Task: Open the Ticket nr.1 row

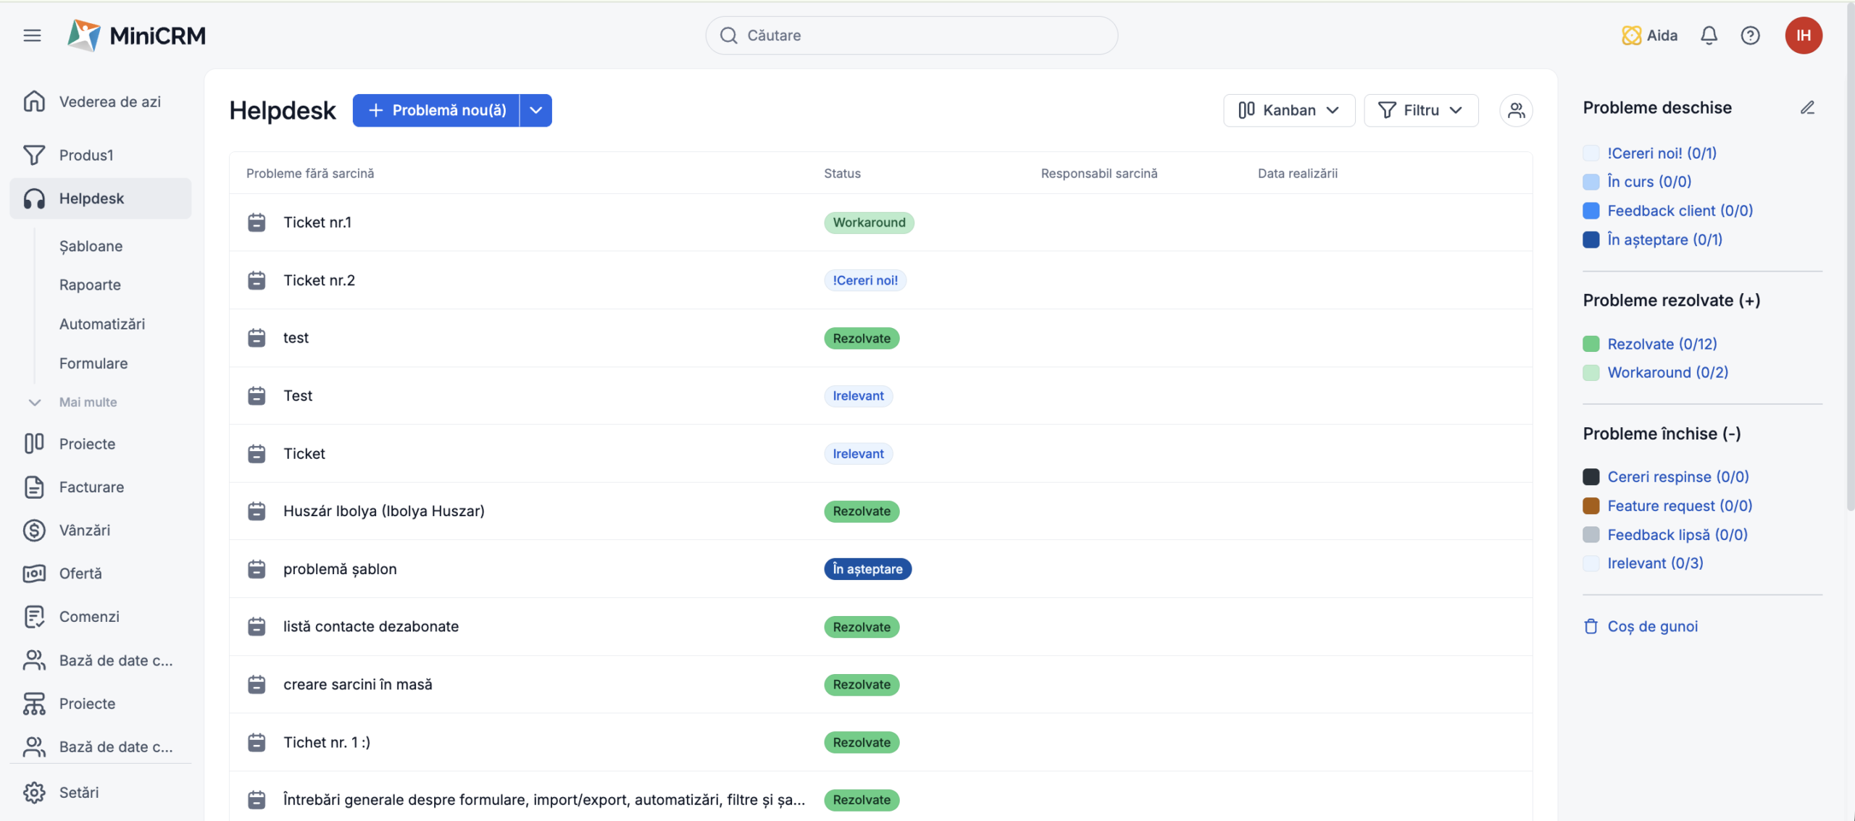Action: click(x=880, y=222)
